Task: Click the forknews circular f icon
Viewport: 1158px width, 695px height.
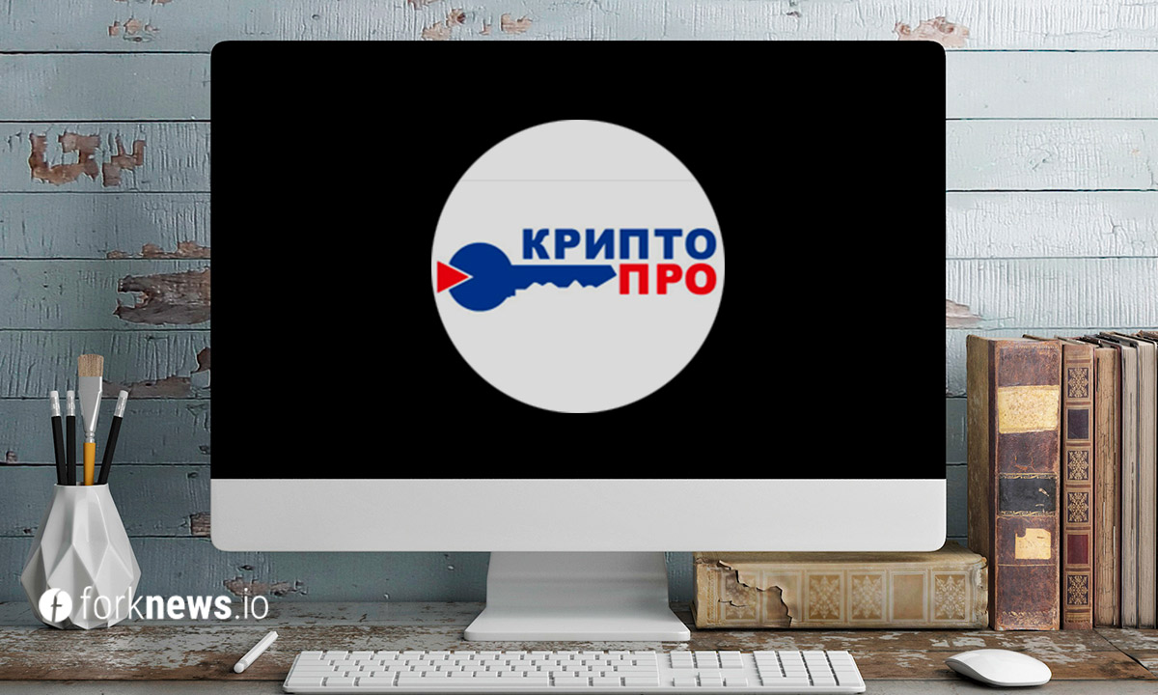Action: point(55,605)
